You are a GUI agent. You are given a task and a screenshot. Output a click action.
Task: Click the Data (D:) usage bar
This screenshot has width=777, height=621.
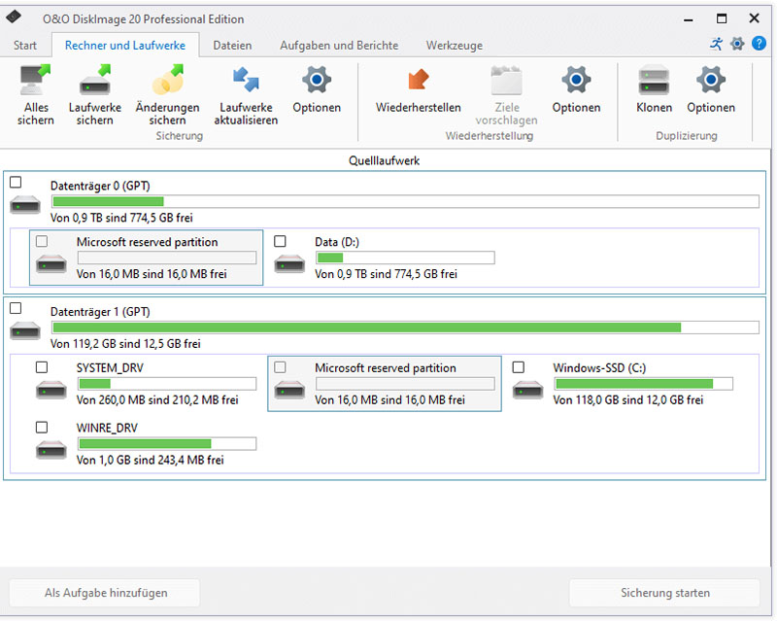(405, 258)
